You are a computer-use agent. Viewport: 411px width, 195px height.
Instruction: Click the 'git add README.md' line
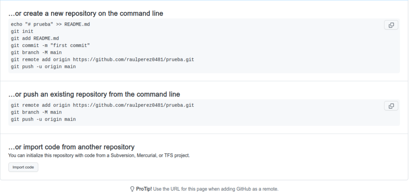coord(35,39)
